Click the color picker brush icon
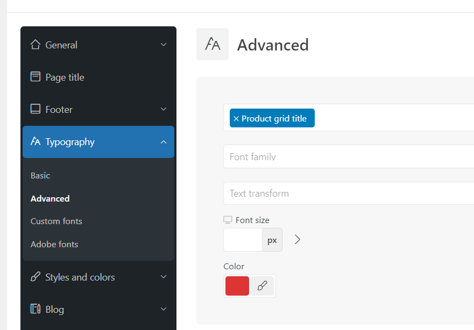Image resolution: width=474 pixels, height=330 pixels. [x=262, y=286]
